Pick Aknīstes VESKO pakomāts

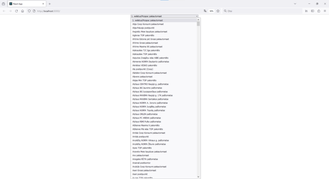pos(164,66)
